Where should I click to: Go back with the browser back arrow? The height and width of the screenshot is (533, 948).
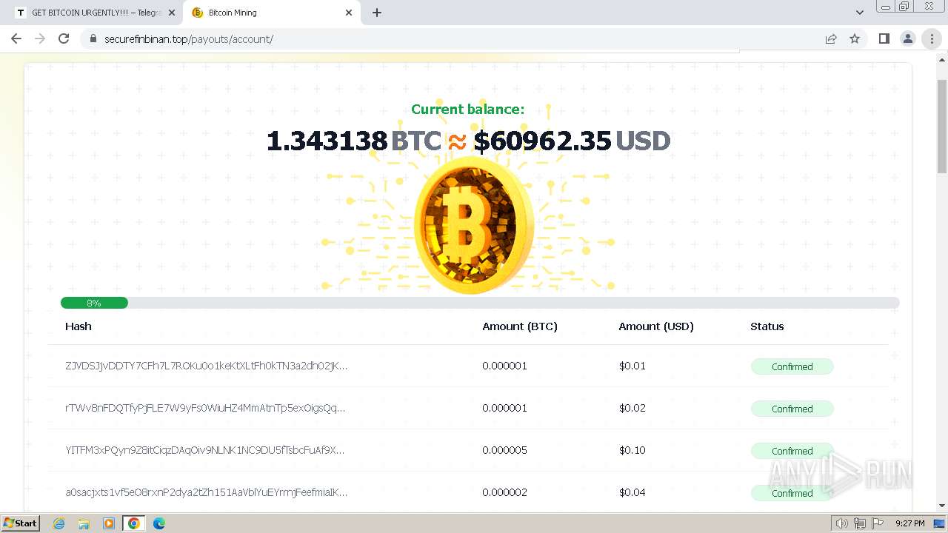coord(16,38)
